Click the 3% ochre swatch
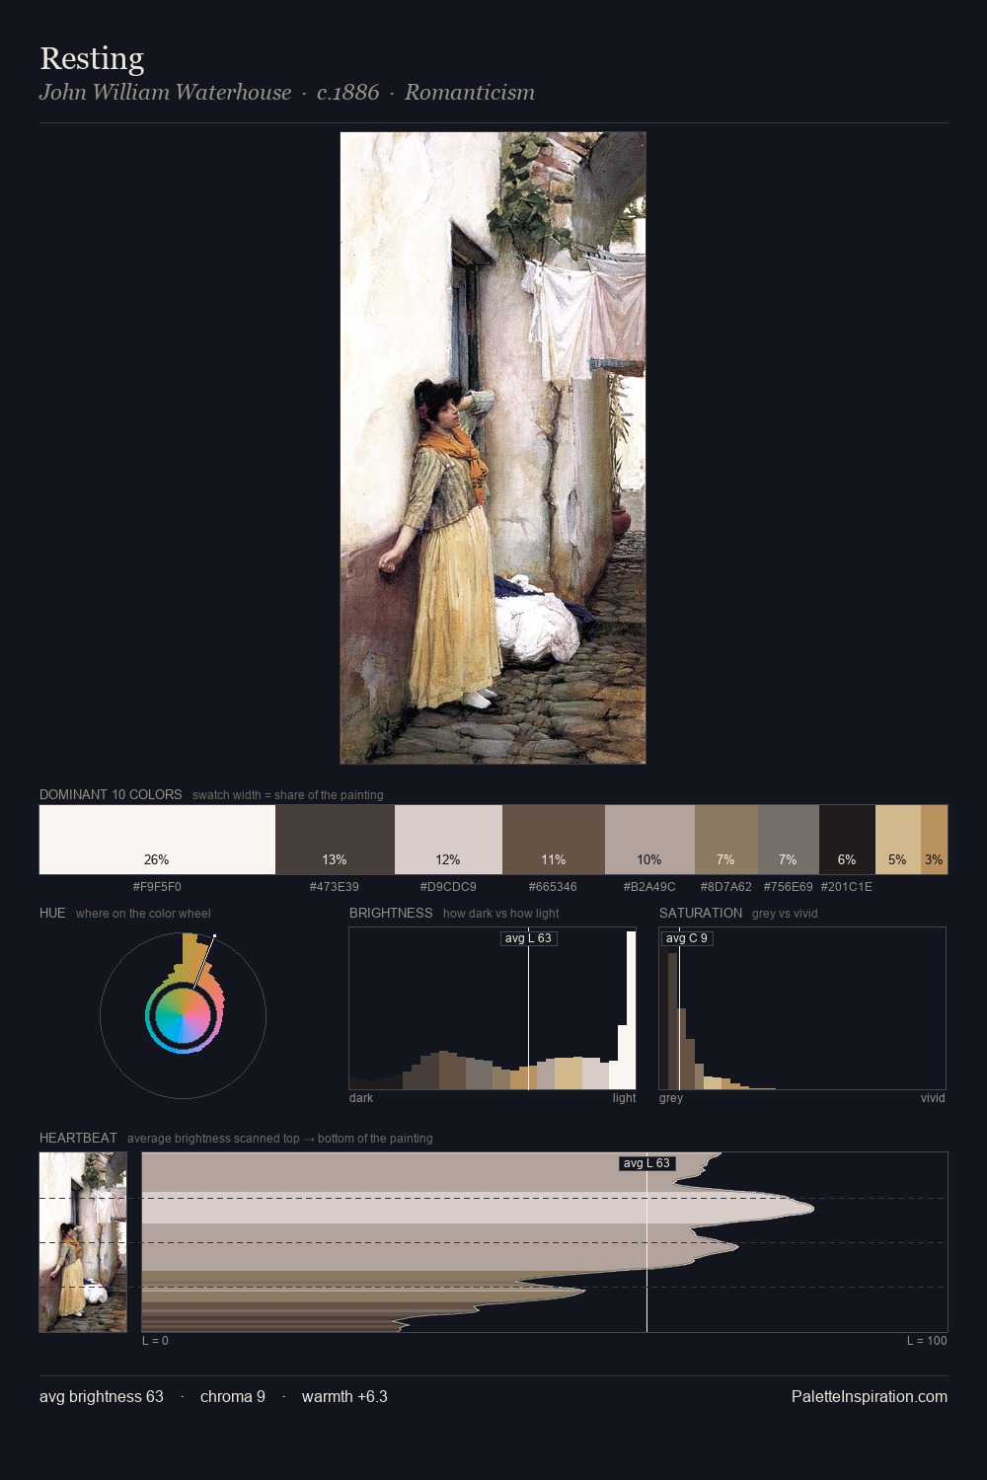The width and height of the screenshot is (987, 1480). click(934, 840)
